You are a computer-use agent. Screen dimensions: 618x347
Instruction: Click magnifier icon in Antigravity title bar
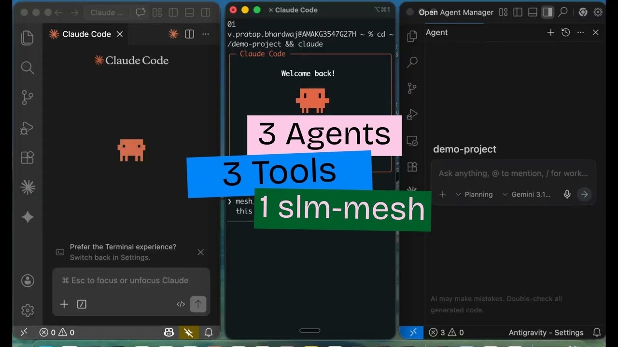(563, 12)
